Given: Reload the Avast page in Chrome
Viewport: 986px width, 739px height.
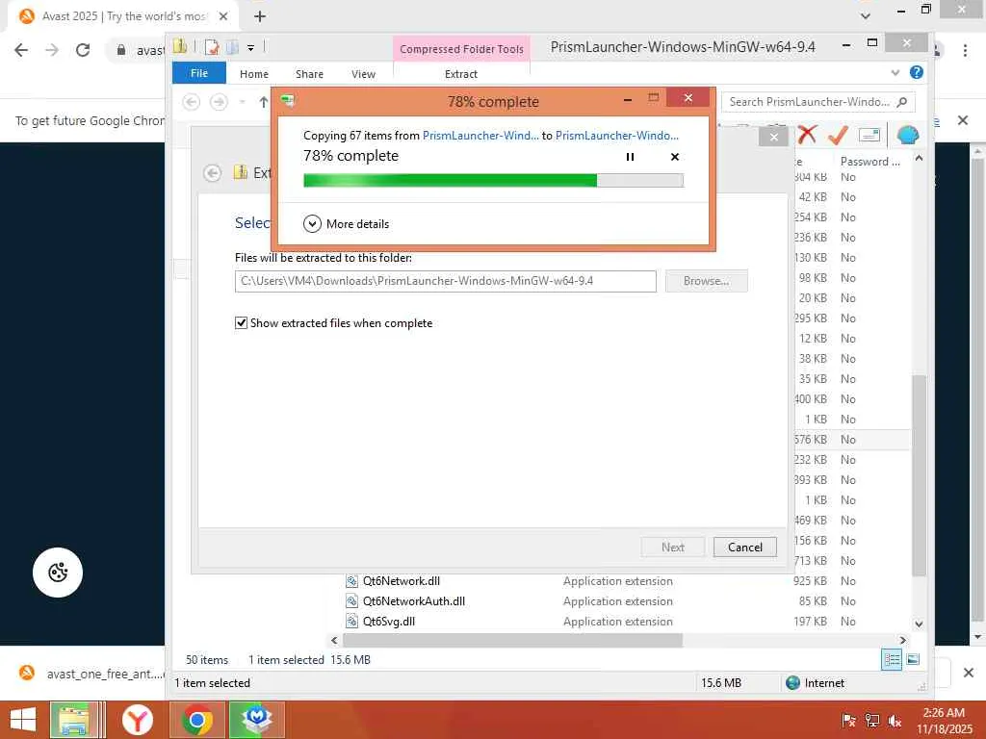Looking at the screenshot, I should (83, 50).
